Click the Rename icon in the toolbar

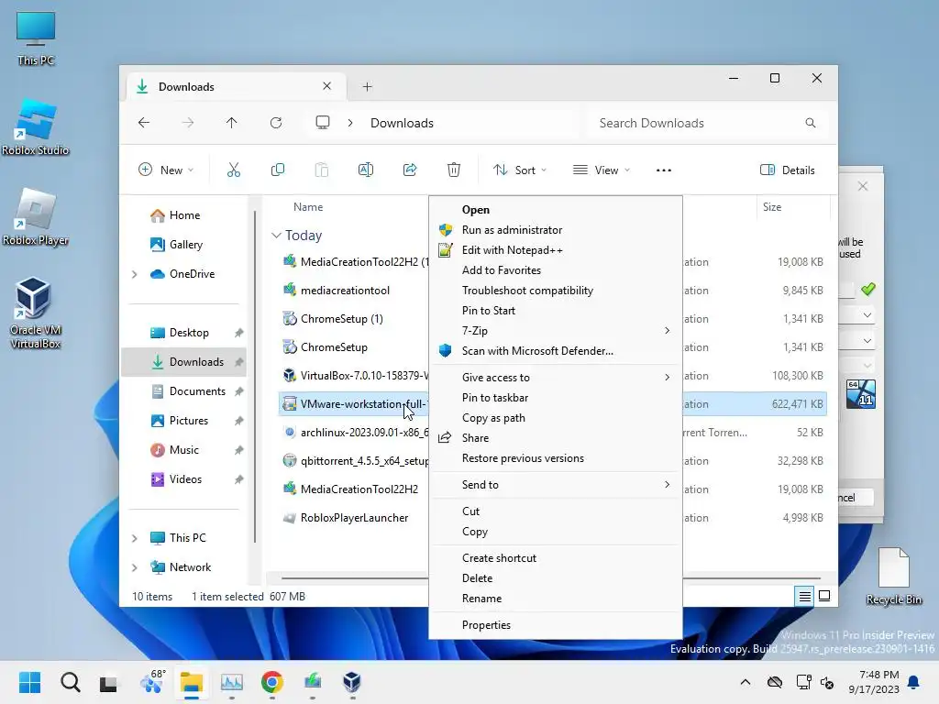tap(365, 170)
